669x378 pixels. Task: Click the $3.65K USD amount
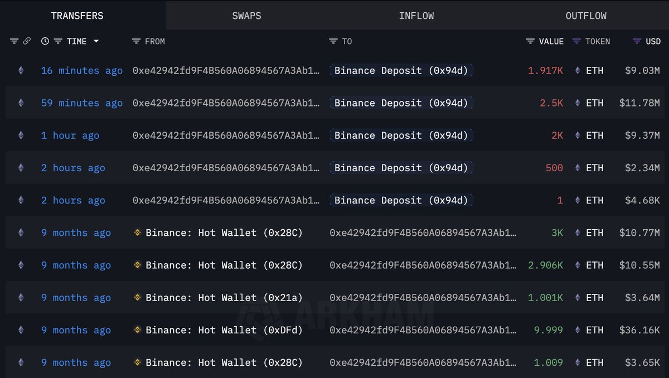(643, 362)
